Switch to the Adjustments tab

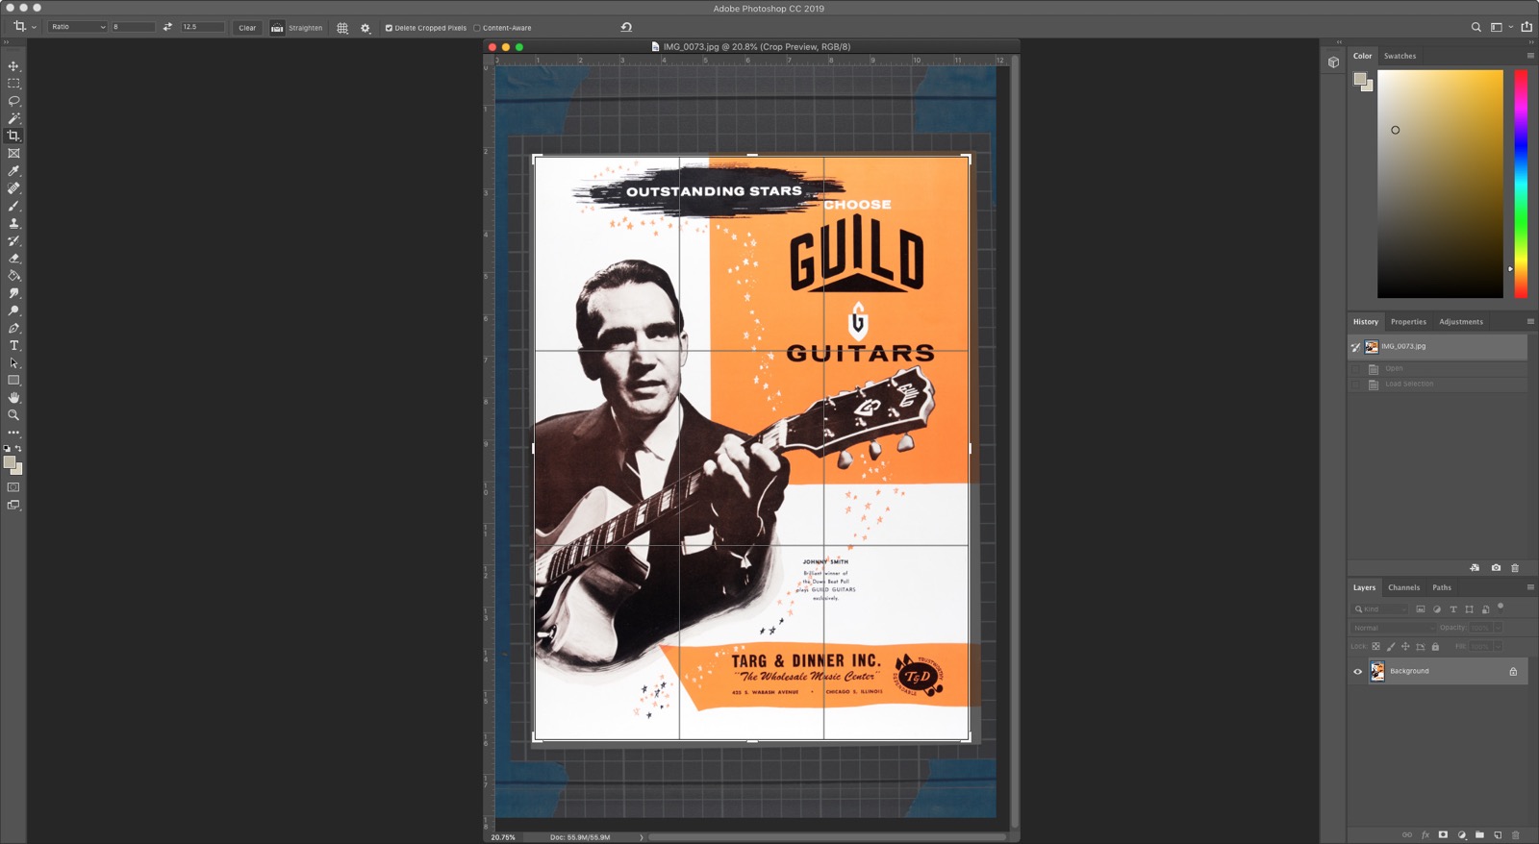(x=1461, y=322)
